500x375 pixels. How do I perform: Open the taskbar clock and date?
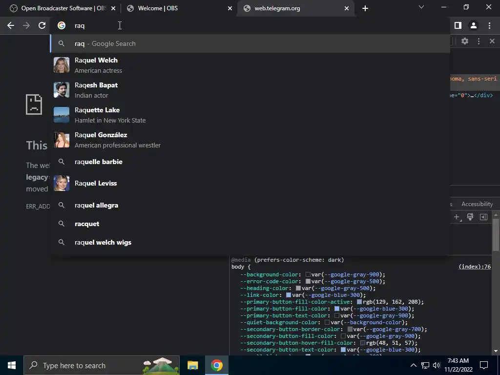pyautogui.click(x=458, y=365)
